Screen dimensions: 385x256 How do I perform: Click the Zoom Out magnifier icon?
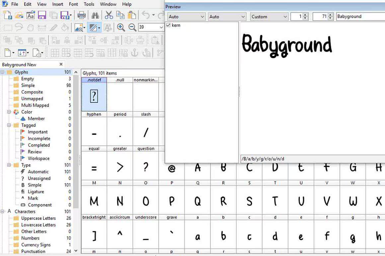point(132,28)
